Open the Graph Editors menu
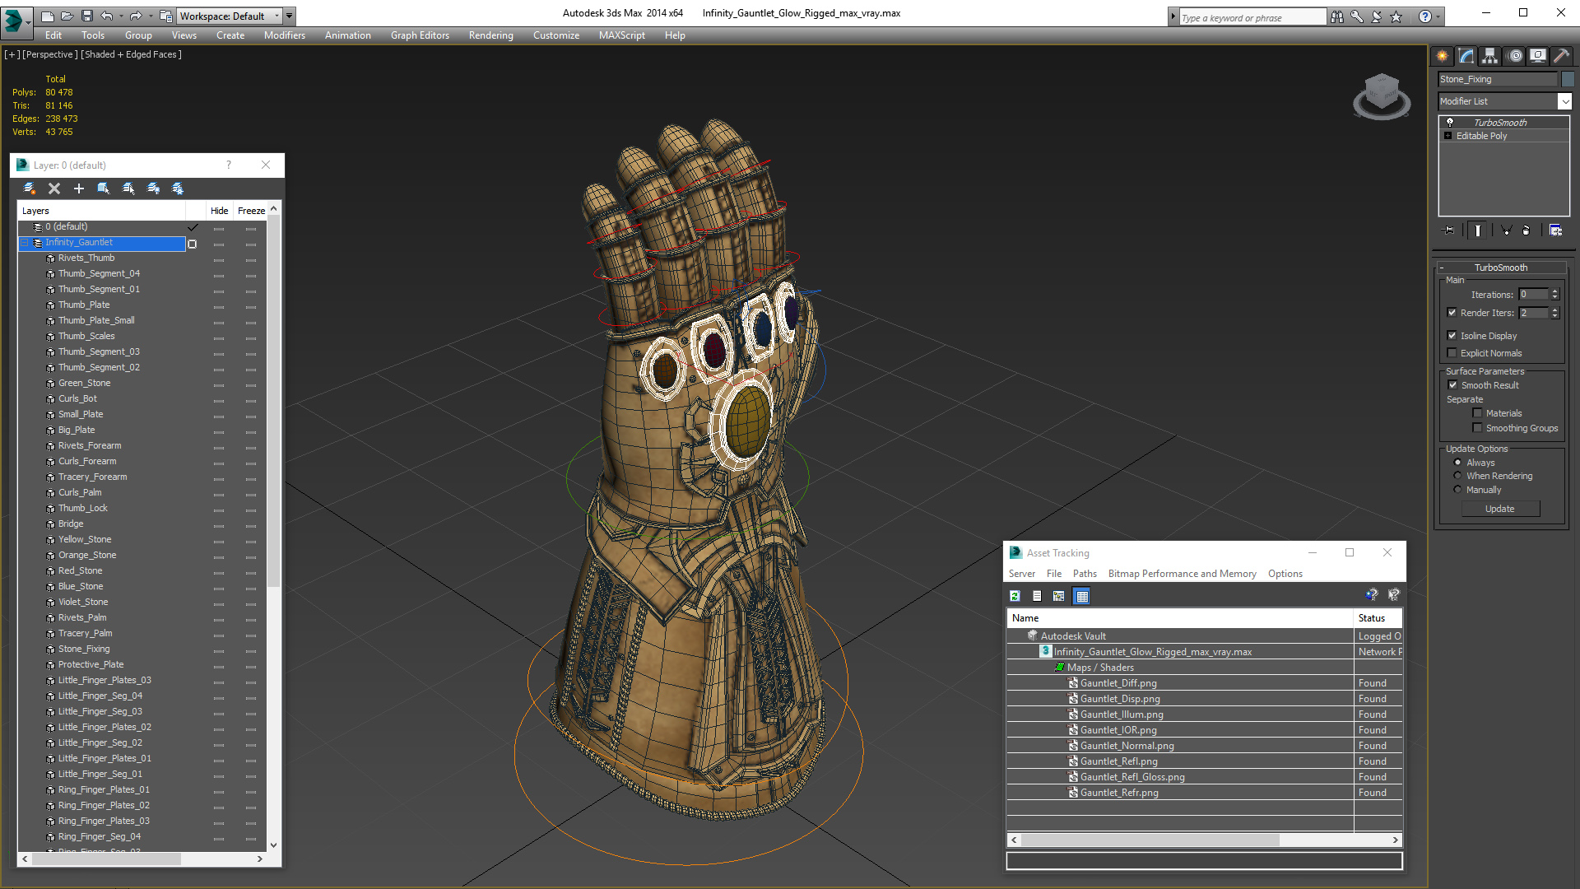This screenshot has height=889, width=1580. [x=420, y=35]
